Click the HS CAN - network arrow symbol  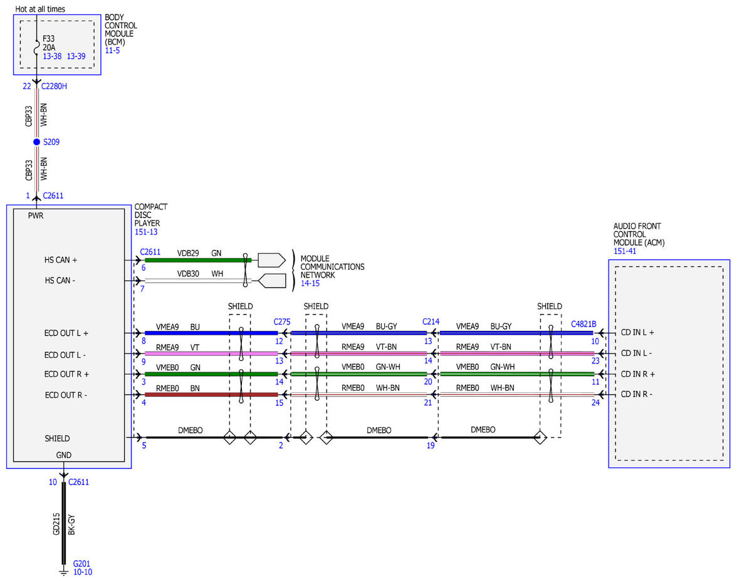pyautogui.click(x=271, y=281)
